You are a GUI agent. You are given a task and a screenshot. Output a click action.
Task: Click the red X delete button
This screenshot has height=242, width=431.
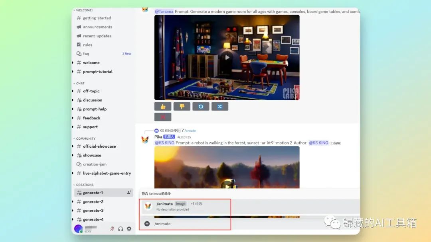(x=163, y=117)
